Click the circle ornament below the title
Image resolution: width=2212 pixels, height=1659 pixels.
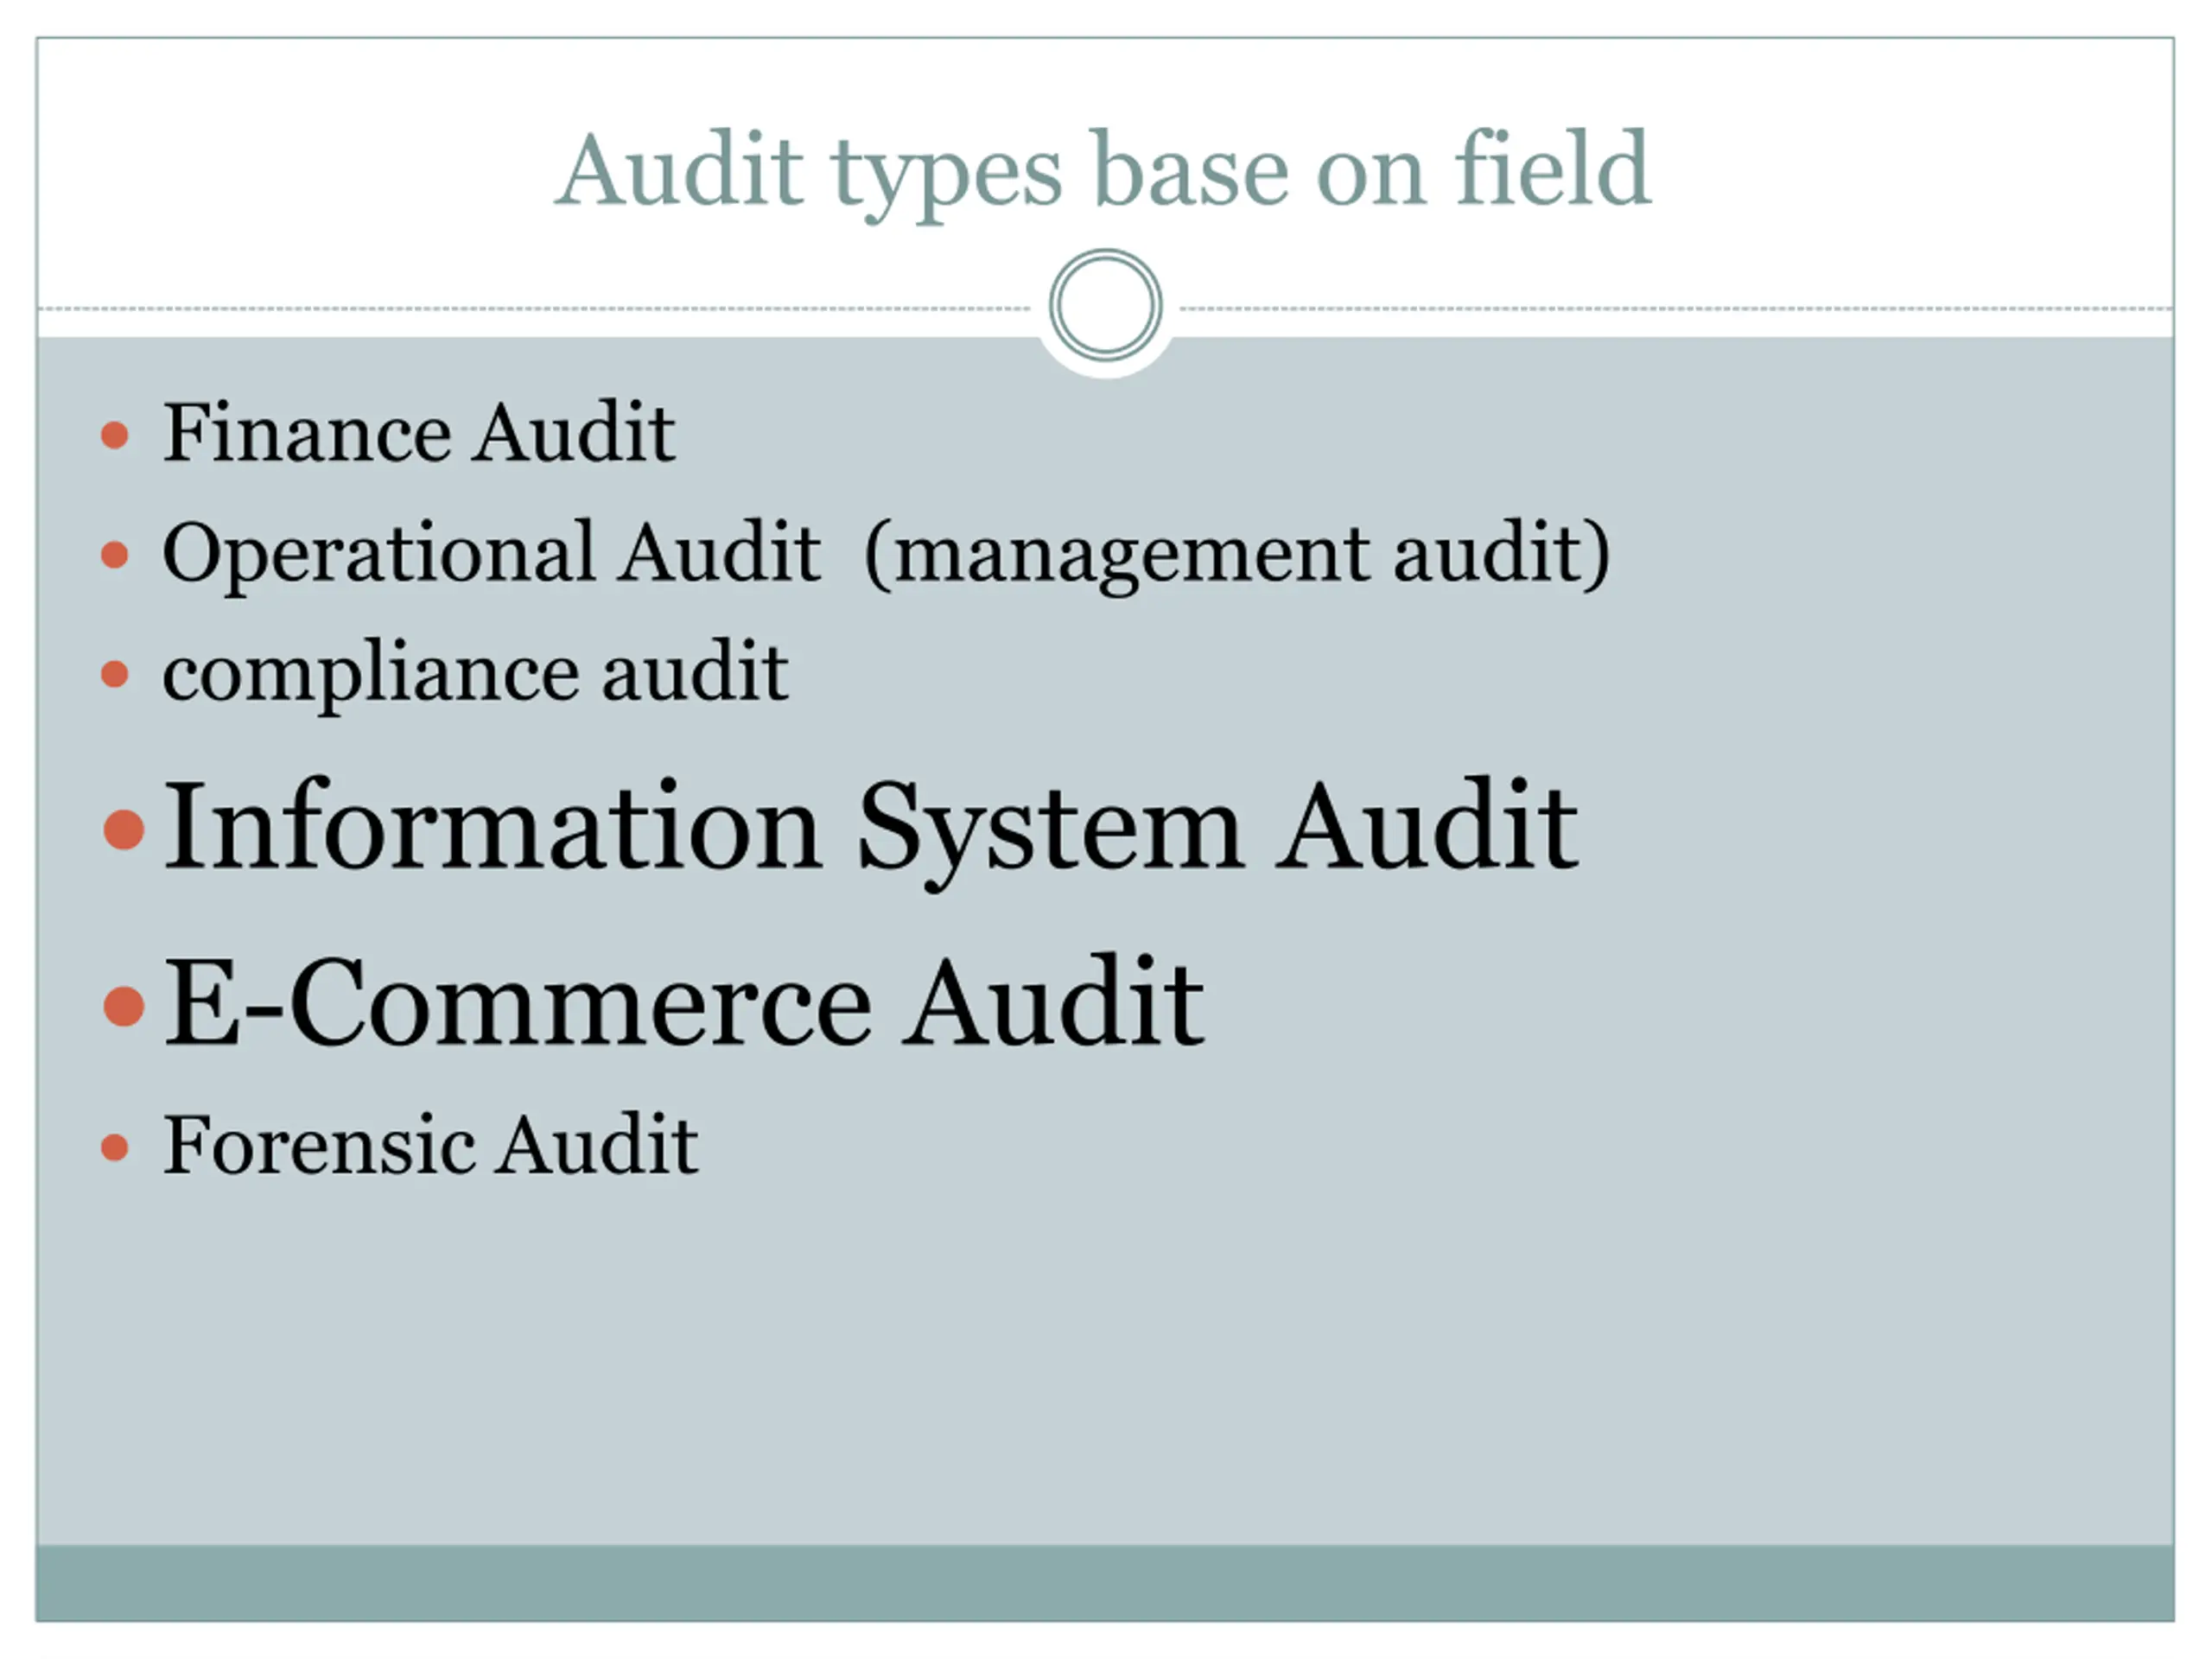pyautogui.click(x=1106, y=305)
